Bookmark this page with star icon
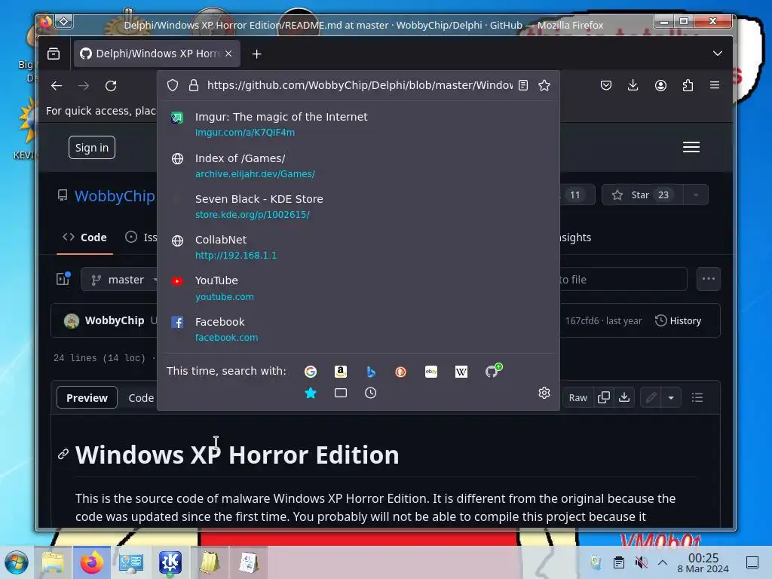This screenshot has height=579, width=772. coord(544,86)
